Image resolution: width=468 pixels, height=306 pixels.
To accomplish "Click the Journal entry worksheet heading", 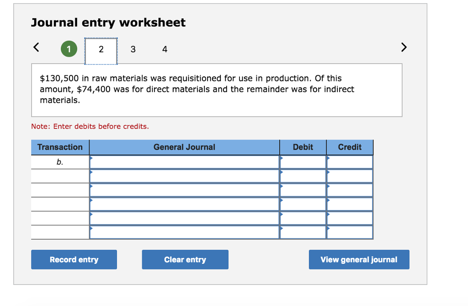I will point(108,23).
